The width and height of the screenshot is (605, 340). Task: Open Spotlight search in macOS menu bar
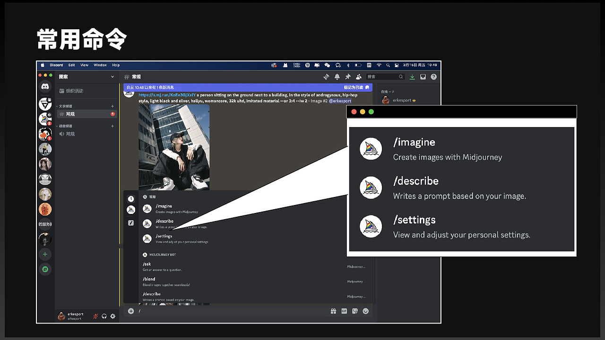click(388, 65)
